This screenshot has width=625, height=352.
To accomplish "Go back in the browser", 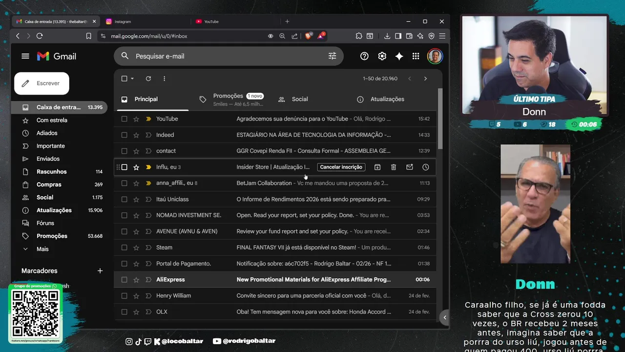I will pos(18,36).
